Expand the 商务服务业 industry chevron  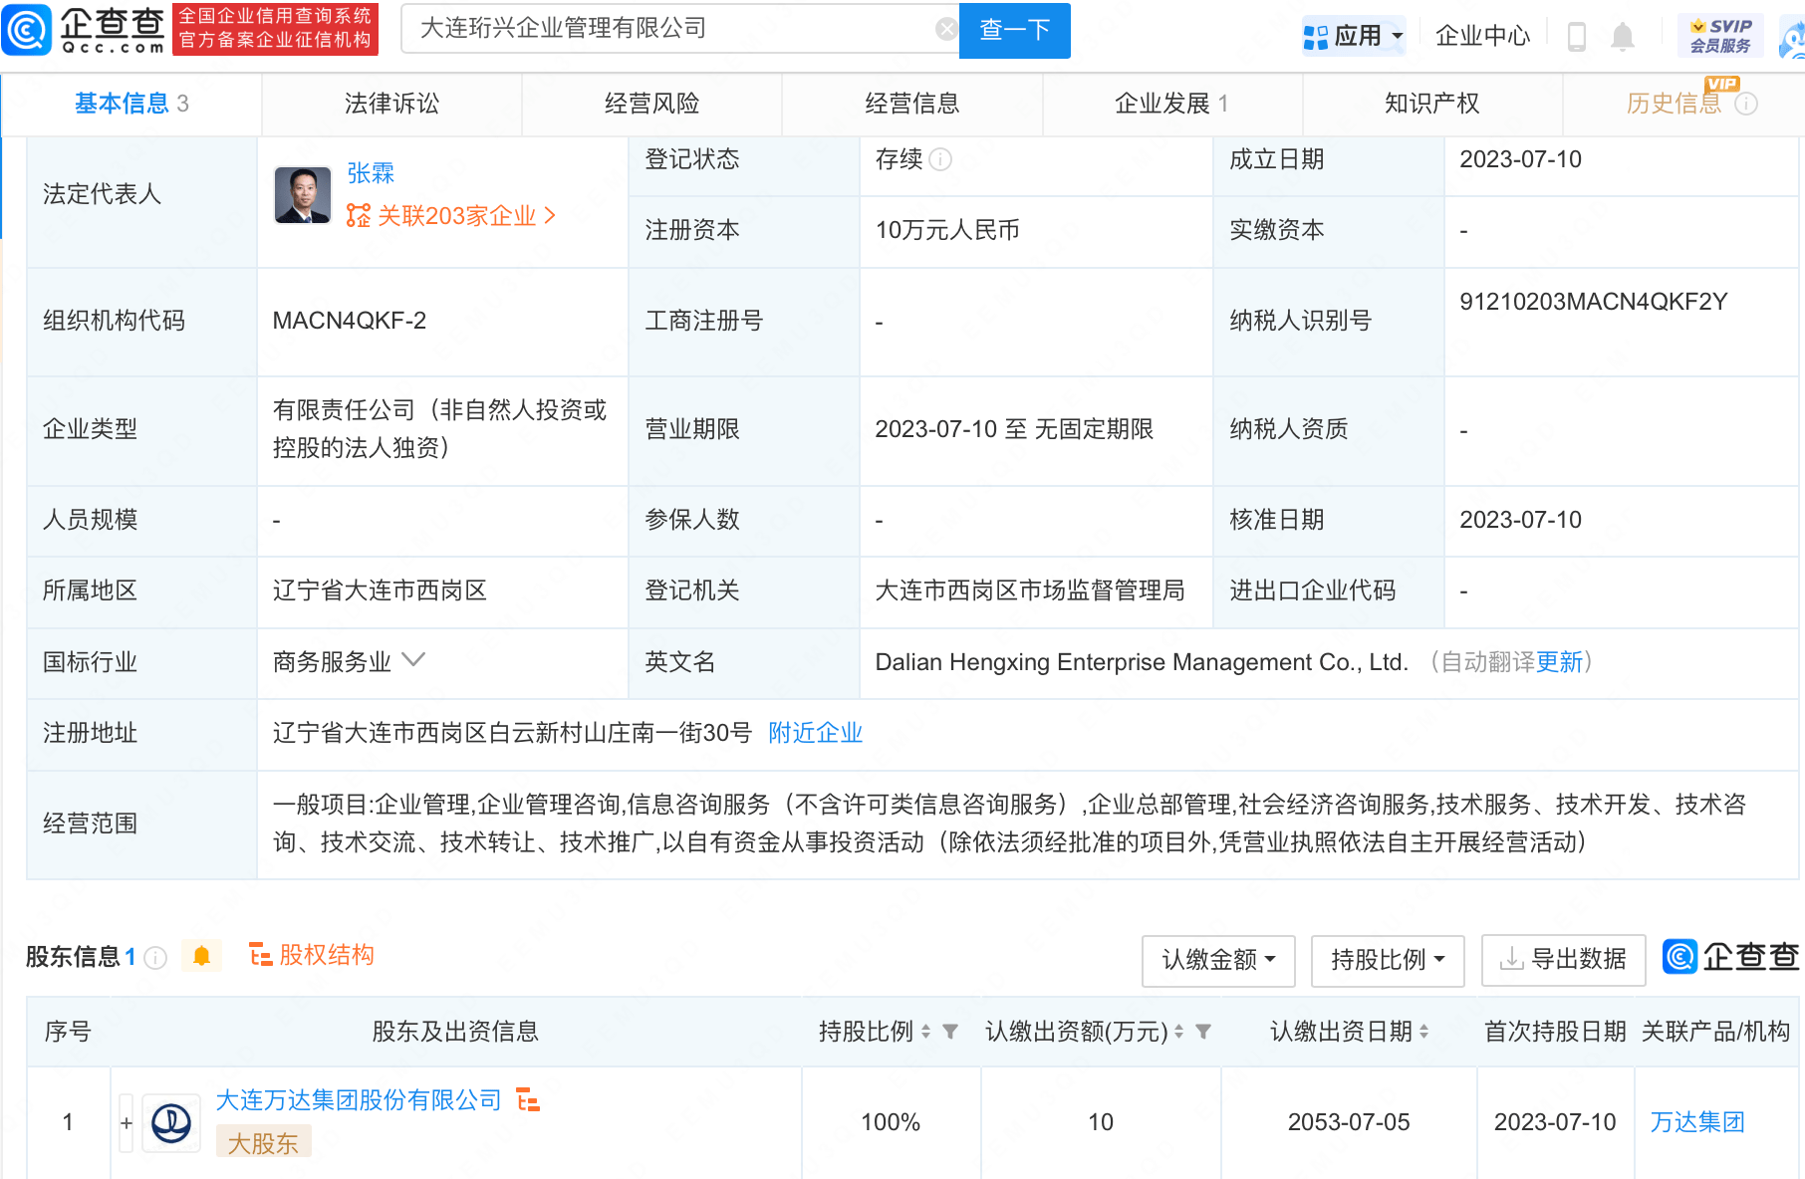[413, 660]
